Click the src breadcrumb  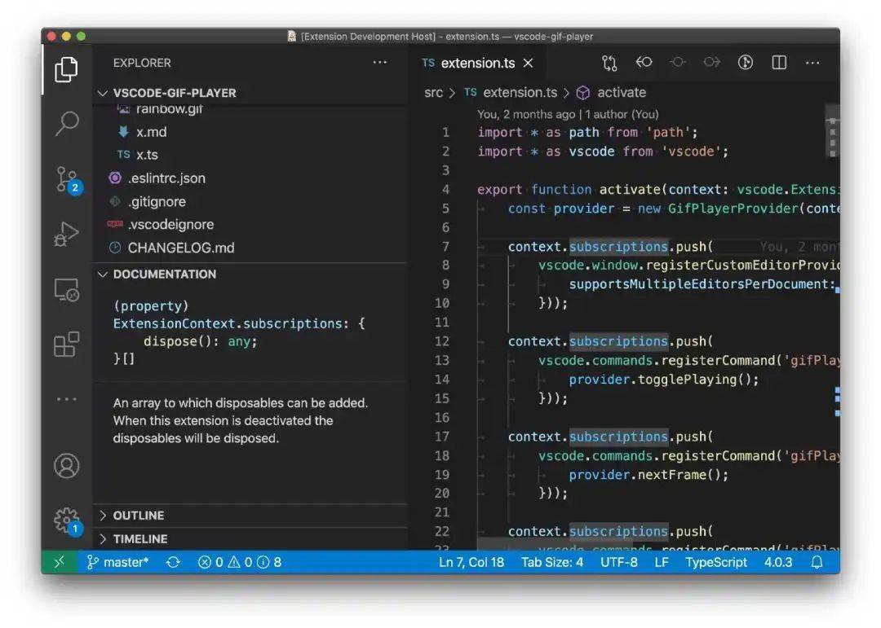[x=433, y=93]
